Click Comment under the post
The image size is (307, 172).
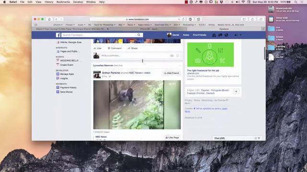coord(115,48)
